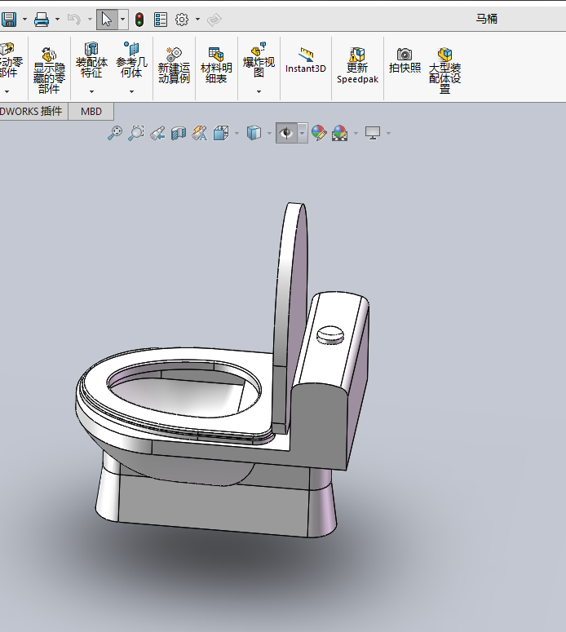
Task: Open the Options gear icon
Action: point(182,20)
